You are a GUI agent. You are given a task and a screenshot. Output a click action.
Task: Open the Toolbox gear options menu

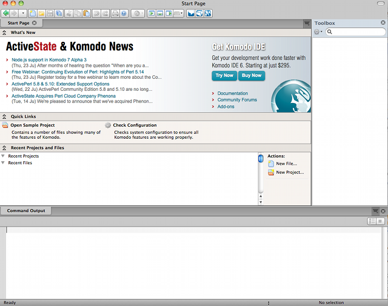[318, 32]
